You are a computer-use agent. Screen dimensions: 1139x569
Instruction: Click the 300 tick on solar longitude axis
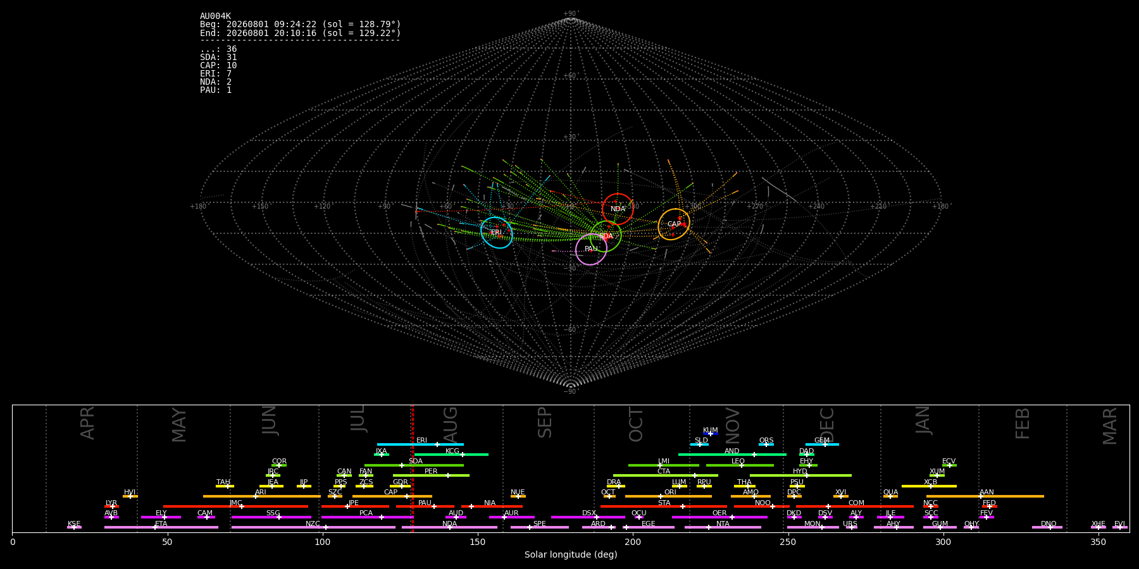pos(943,542)
